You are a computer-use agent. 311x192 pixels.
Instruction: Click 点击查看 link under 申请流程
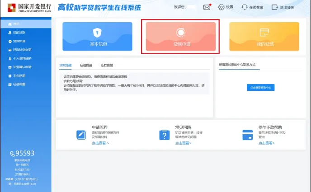click(100, 143)
